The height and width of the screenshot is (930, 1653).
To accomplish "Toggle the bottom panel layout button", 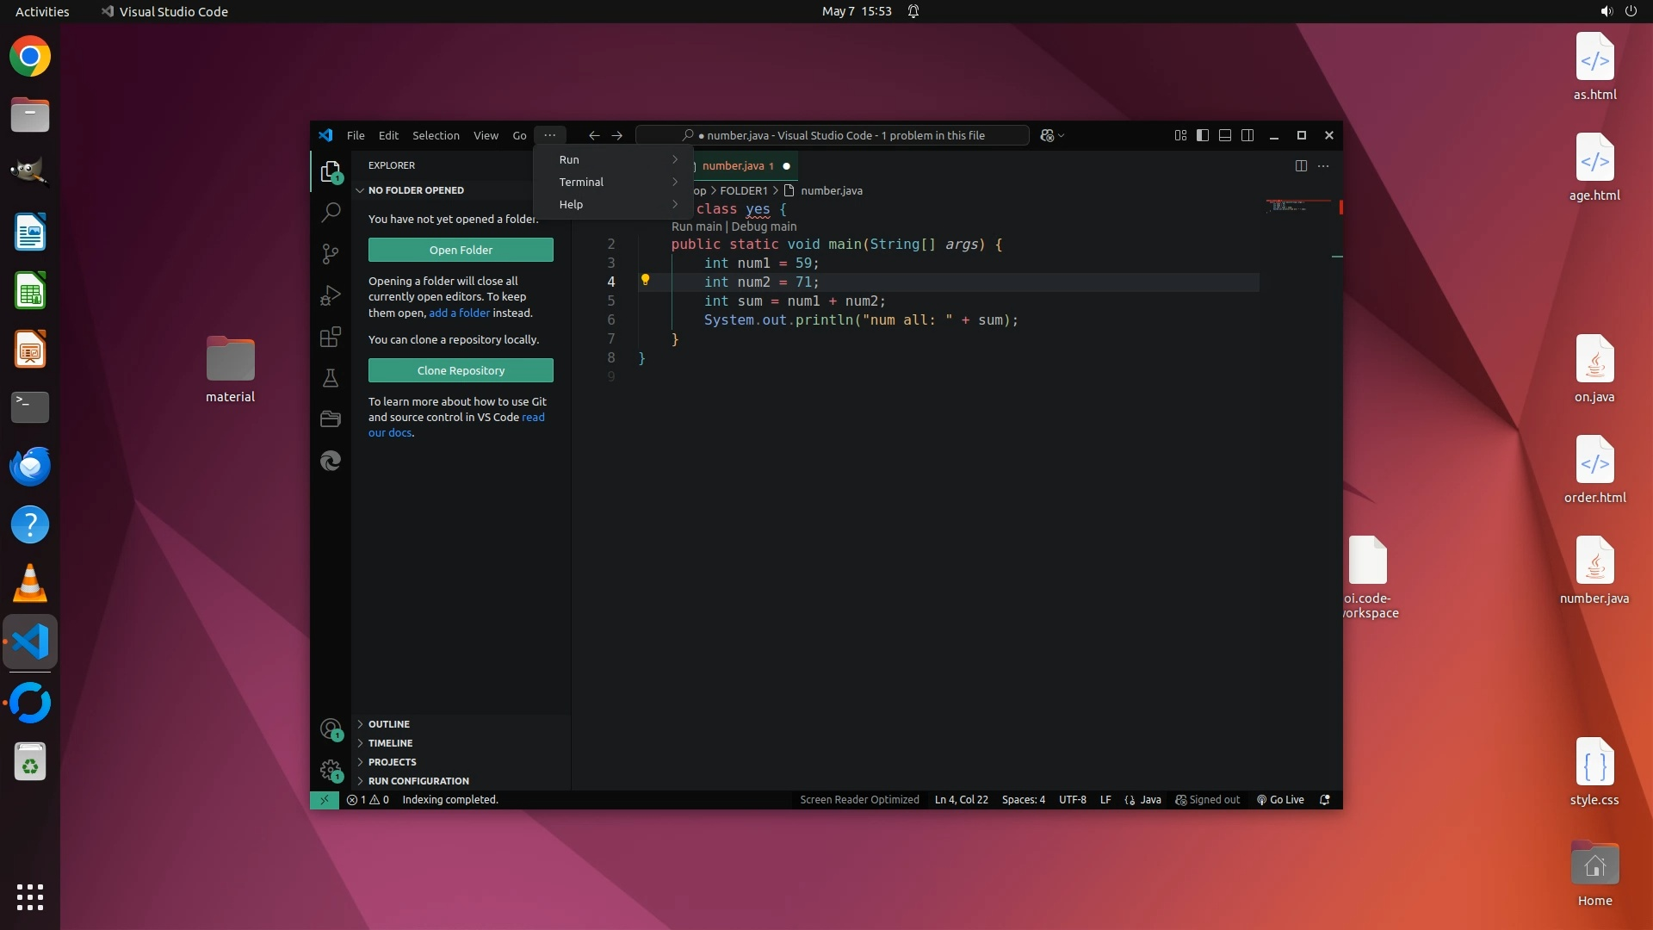I will (1225, 135).
